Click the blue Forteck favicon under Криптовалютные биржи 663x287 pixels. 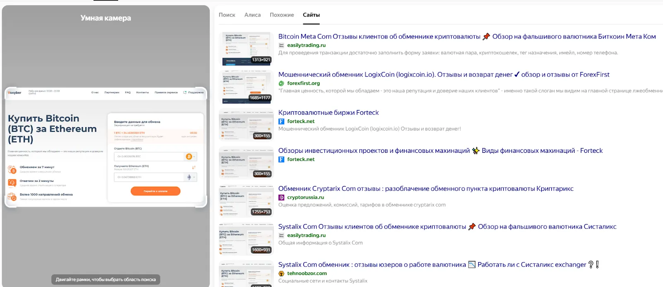281,121
